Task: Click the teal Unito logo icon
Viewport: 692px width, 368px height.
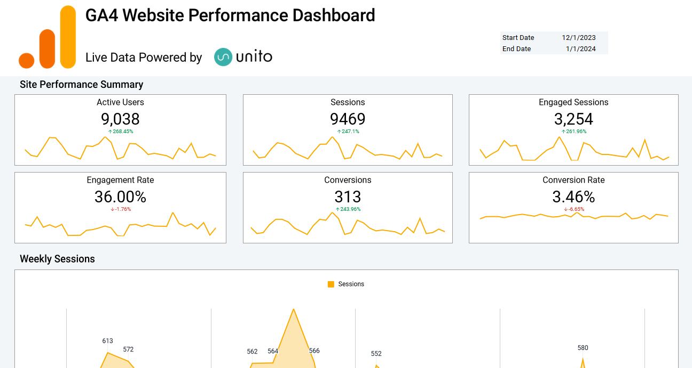Action: coord(223,57)
